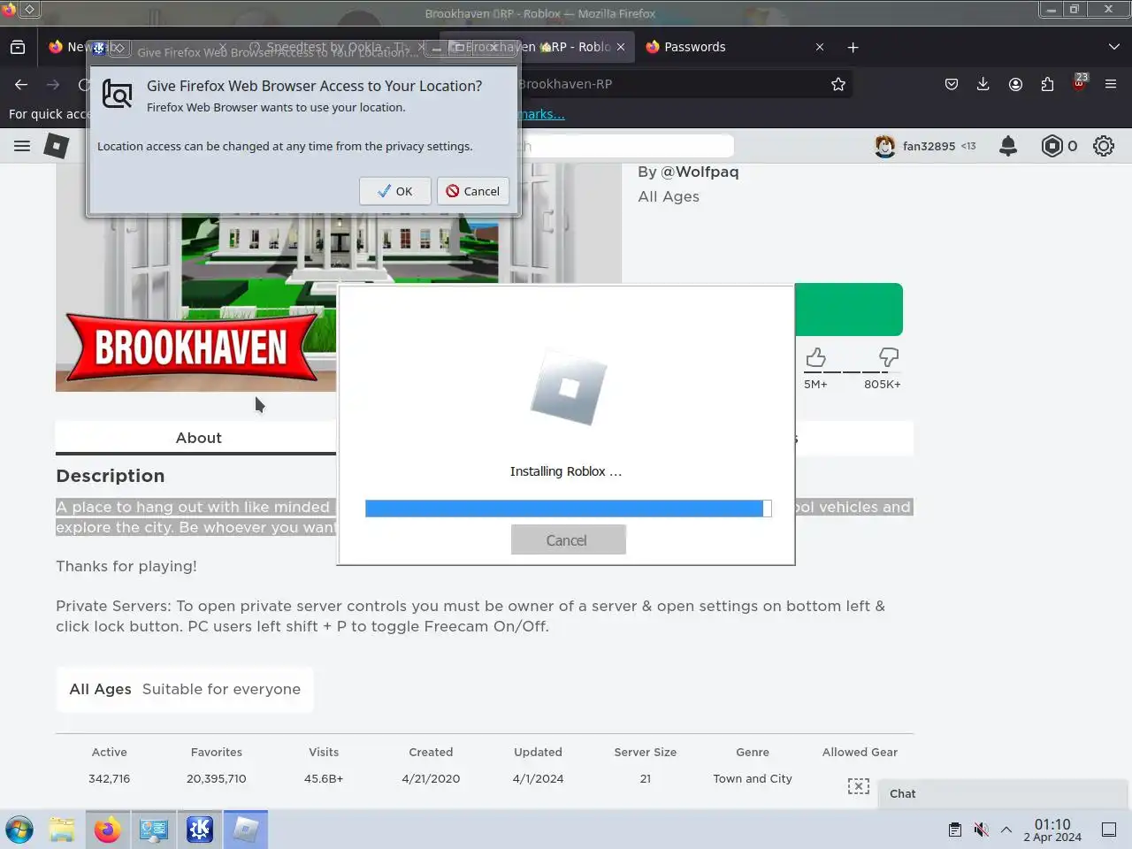Click the Active players count 342,716
Viewport: 1132px width, 849px height.
pyautogui.click(x=109, y=778)
